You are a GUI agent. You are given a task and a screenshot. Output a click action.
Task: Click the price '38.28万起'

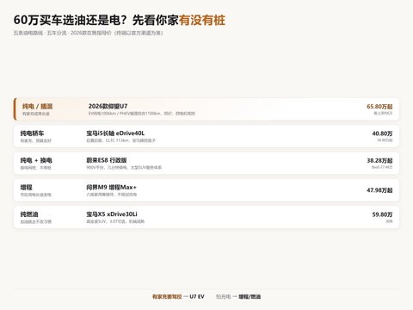pyautogui.click(x=379, y=160)
